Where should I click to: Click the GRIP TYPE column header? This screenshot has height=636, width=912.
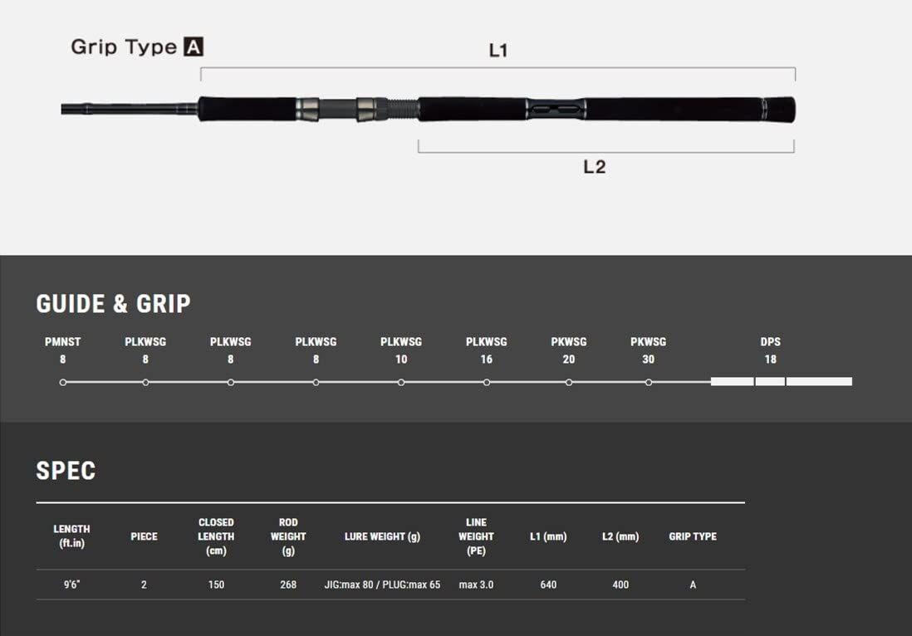click(693, 536)
